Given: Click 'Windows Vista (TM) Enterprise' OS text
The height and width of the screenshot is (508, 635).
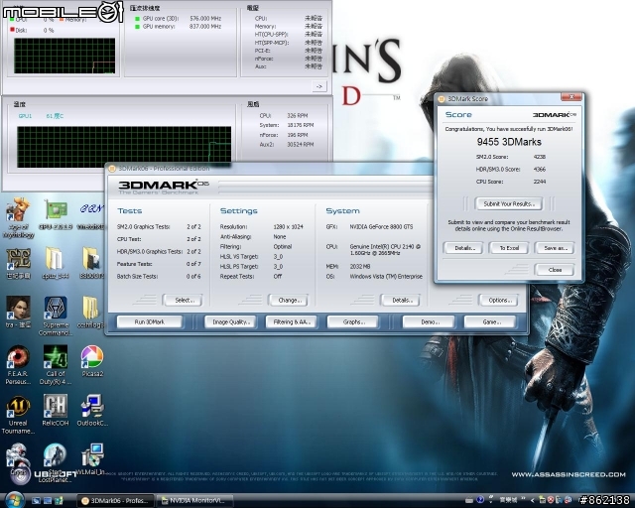Looking at the screenshot, I should click(x=386, y=276).
